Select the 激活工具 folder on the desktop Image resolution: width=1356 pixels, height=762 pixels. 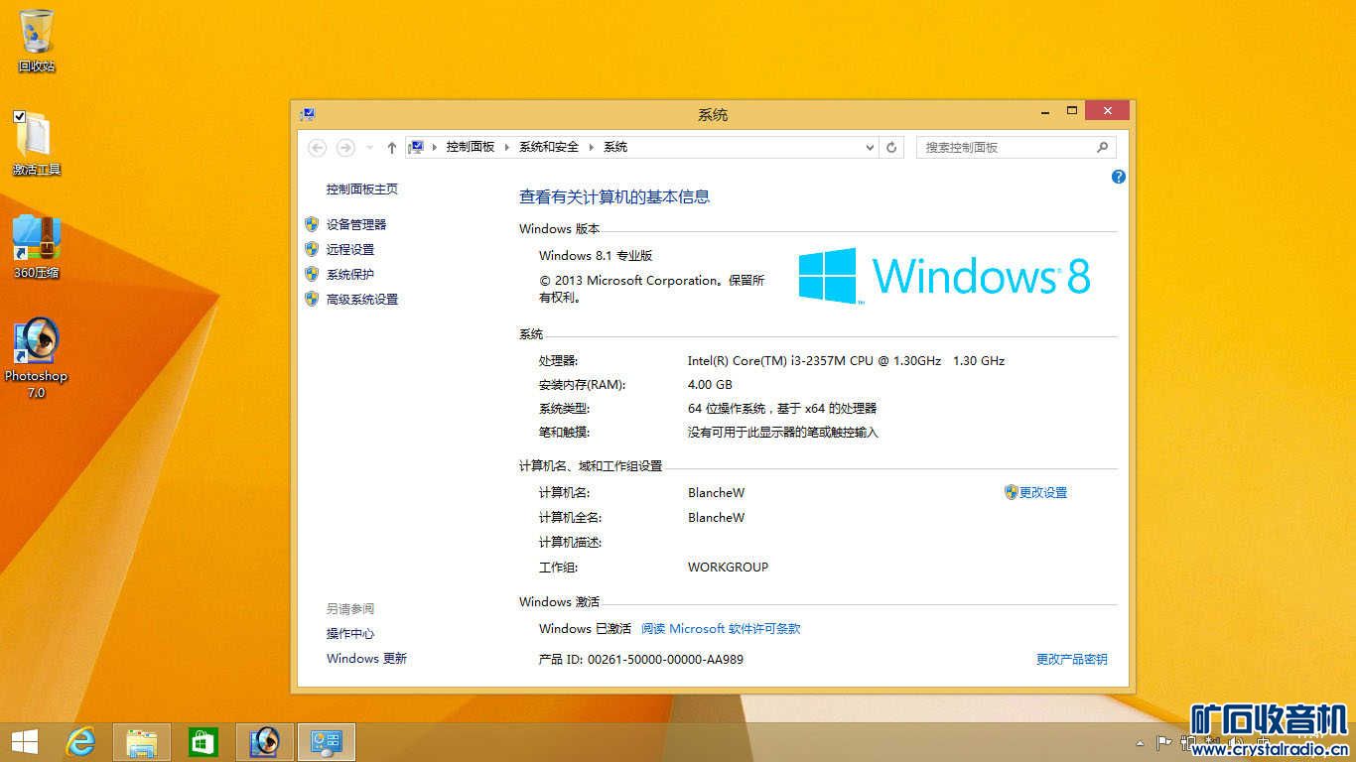[x=37, y=144]
